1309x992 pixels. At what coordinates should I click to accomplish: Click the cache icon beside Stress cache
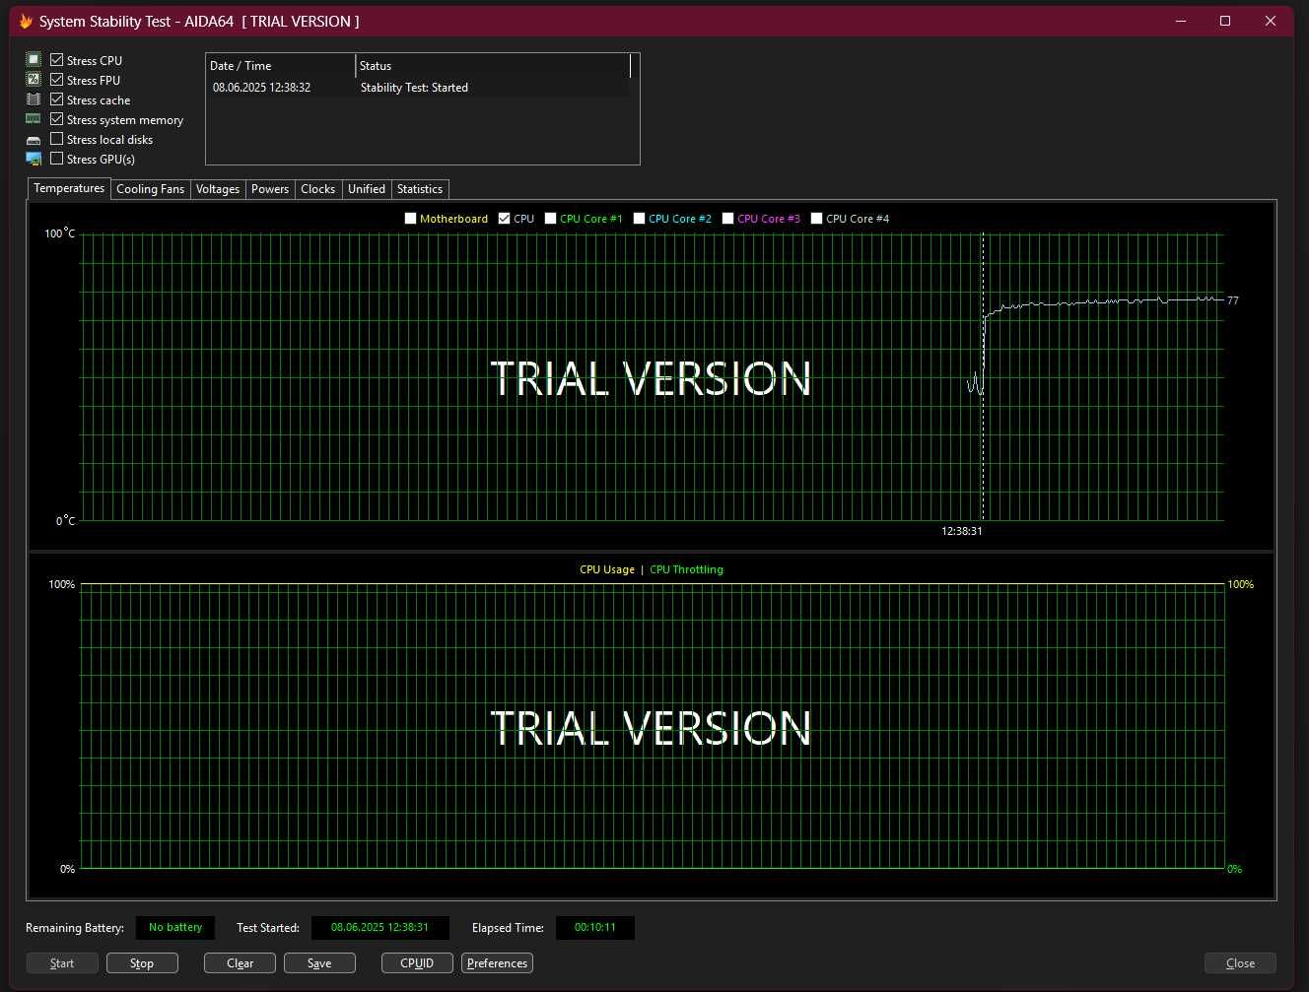point(34,99)
